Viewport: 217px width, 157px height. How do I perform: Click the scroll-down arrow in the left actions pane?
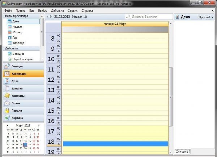click(42, 59)
